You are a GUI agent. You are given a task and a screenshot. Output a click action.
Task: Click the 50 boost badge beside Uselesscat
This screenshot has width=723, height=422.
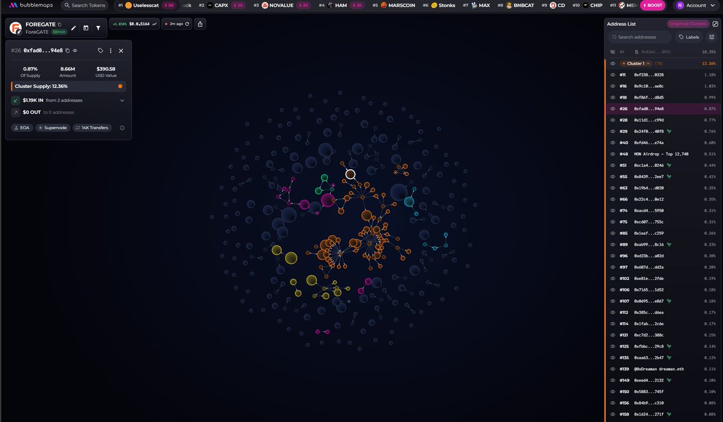pyautogui.click(x=169, y=5)
